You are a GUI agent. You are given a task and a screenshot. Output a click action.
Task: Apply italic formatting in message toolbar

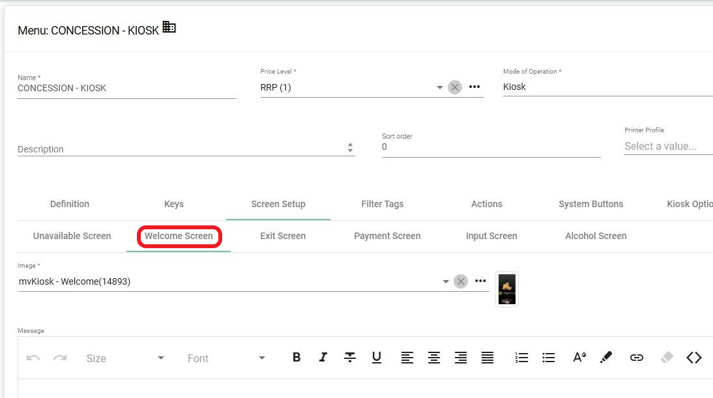323,357
